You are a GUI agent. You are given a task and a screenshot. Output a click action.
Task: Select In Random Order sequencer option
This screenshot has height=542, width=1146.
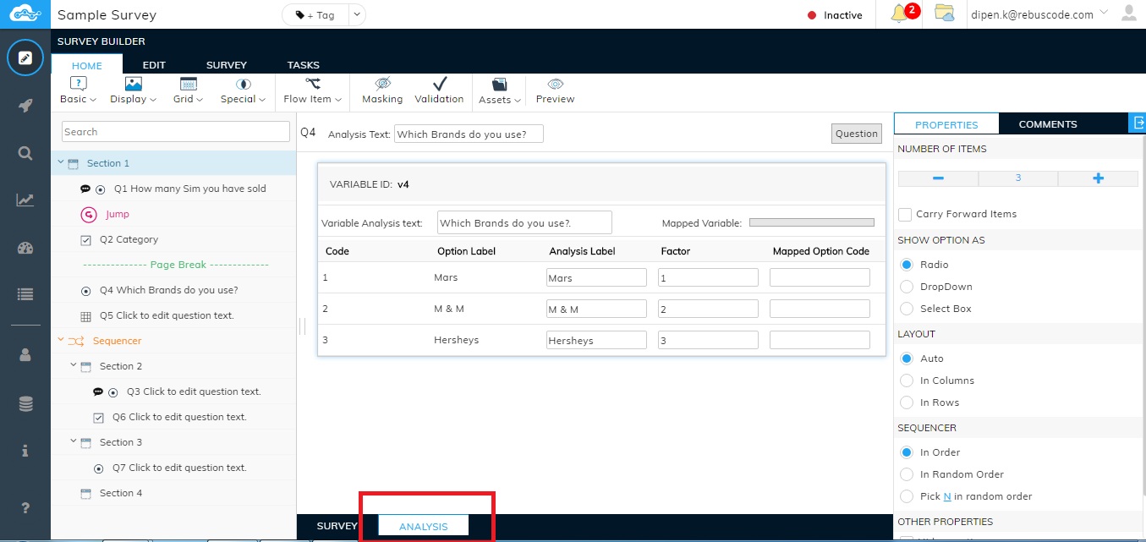point(907,474)
